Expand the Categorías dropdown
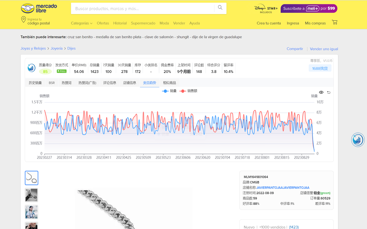The image size is (367, 229). pyautogui.click(x=81, y=23)
